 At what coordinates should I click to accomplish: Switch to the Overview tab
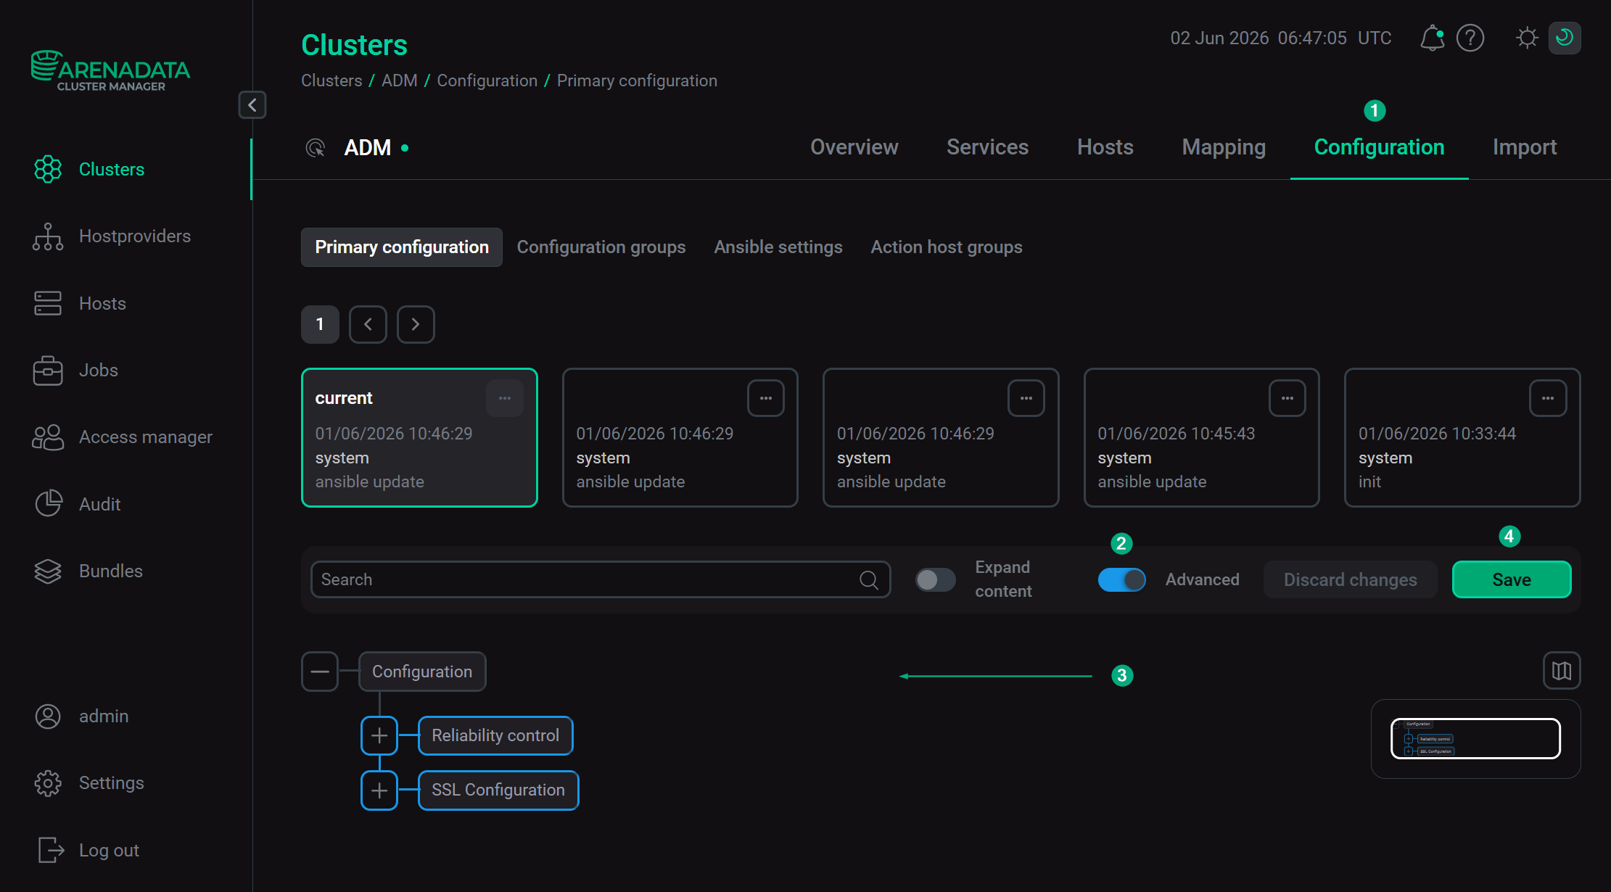pyautogui.click(x=854, y=147)
